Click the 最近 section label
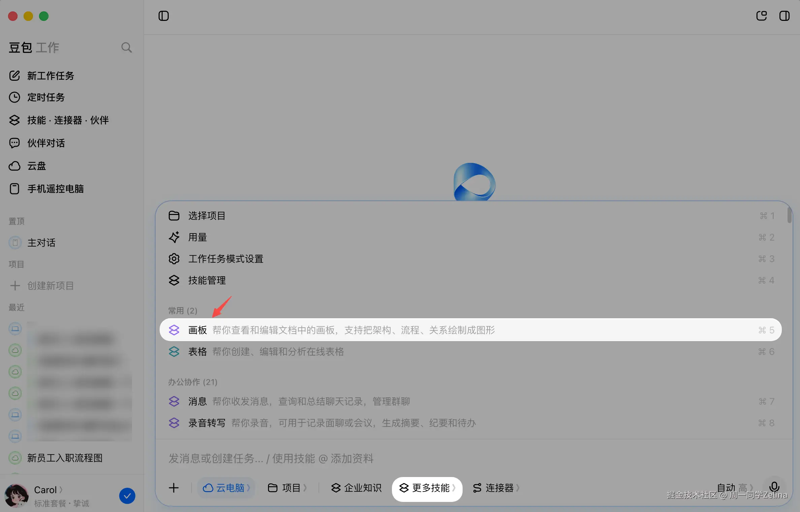 [16, 307]
